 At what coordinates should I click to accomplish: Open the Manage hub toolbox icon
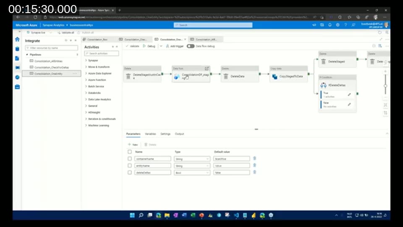[17, 87]
